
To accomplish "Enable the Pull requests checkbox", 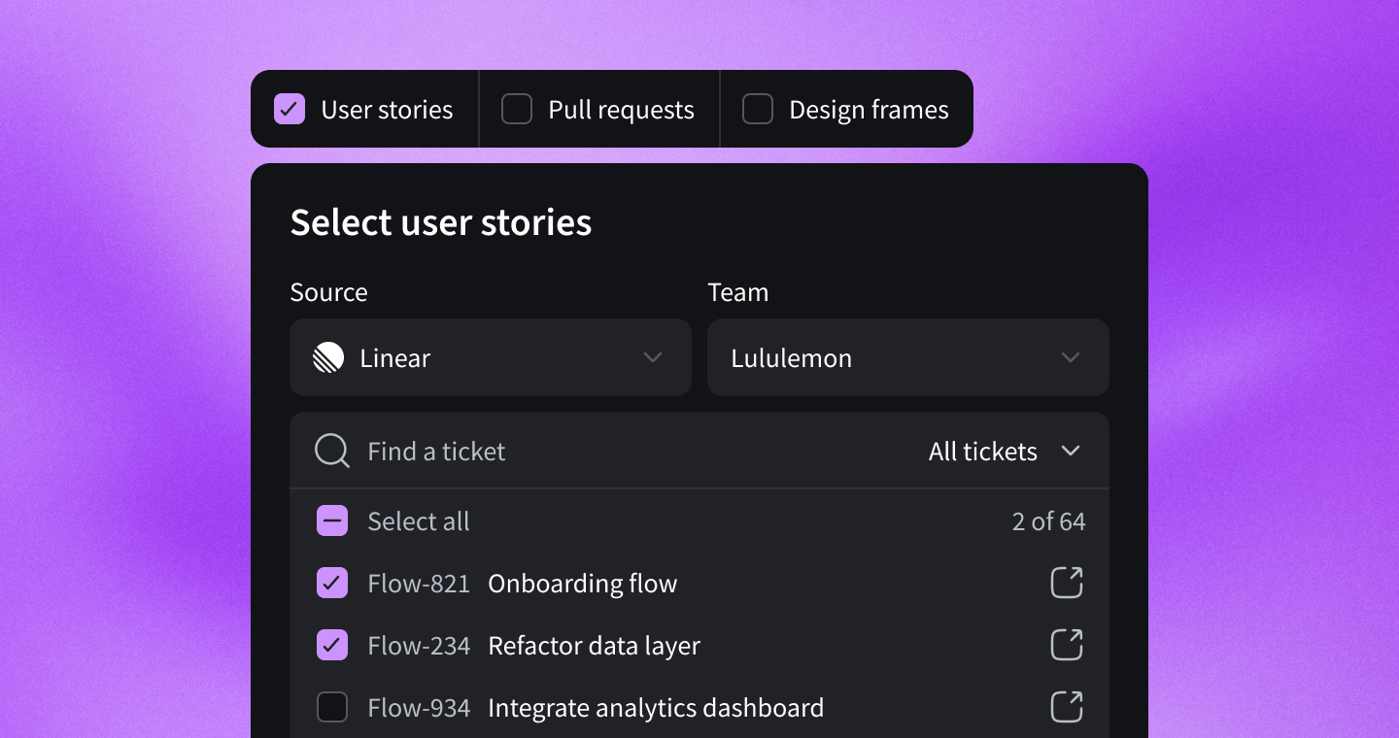I will (517, 109).
